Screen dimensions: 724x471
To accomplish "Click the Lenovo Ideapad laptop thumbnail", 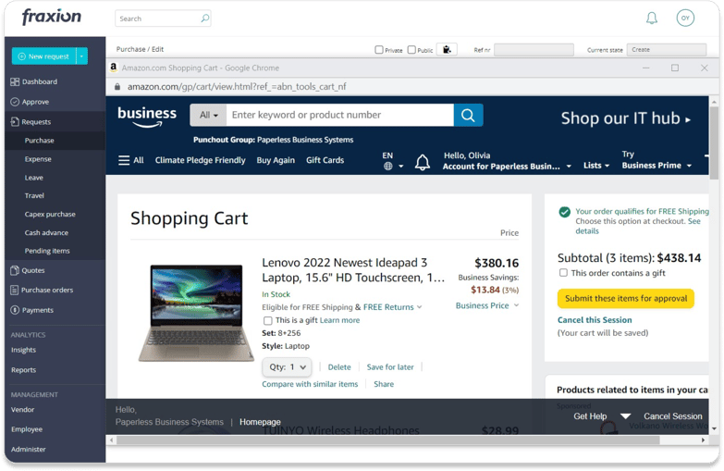I will pos(196,313).
